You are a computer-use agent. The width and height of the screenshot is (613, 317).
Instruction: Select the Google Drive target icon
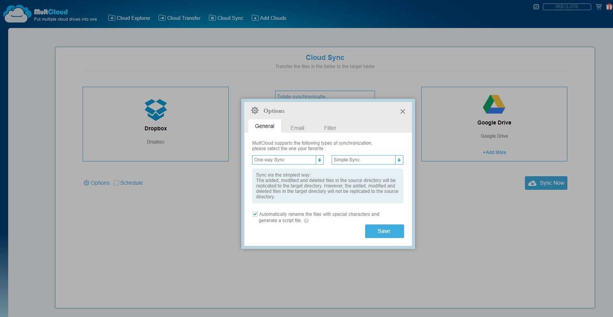click(494, 104)
